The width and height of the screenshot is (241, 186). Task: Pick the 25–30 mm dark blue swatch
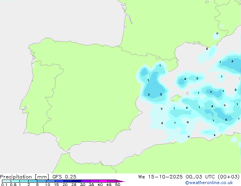click(x=77, y=181)
